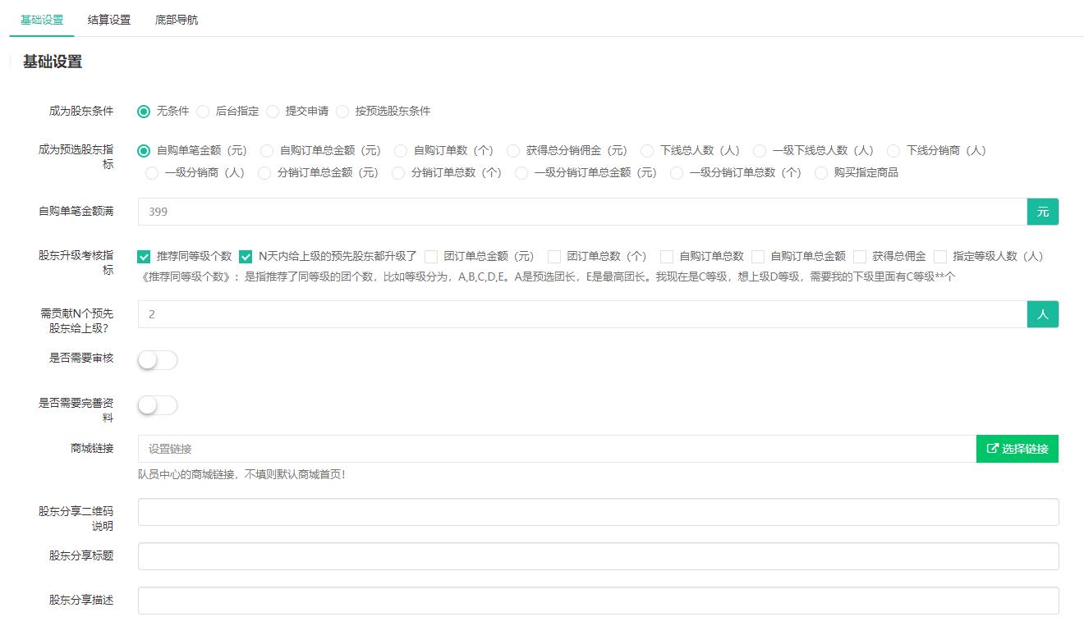Select 下线分销商（人） radio option

[893, 151]
